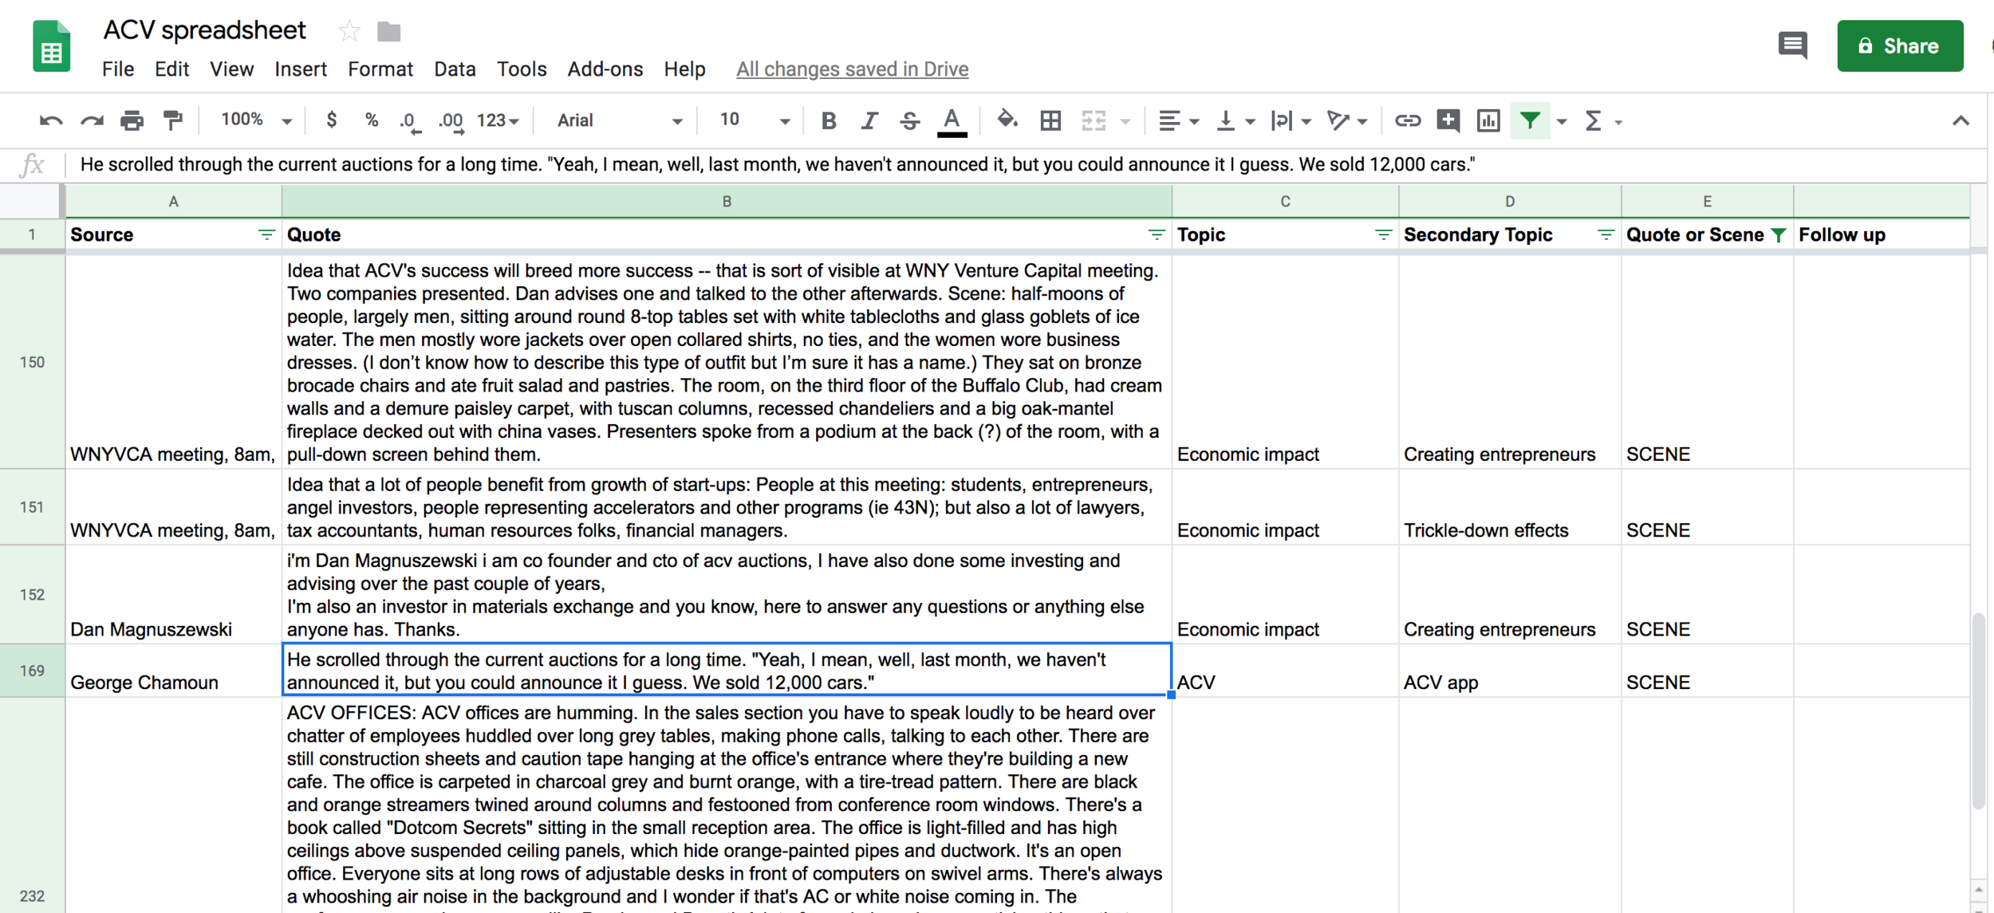The width and height of the screenshot is (1994, 913).
Task: Format as currency with dollar icon
Action: tap(331, 120)
